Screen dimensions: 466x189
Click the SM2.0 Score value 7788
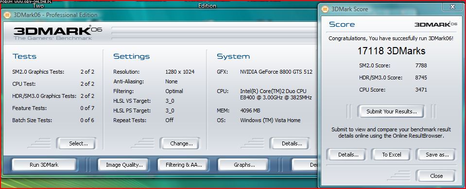421,65
